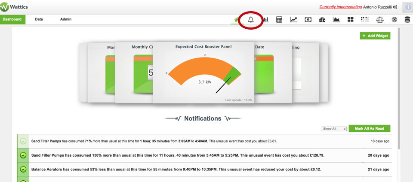Toggle read status of 71% Sand Filter Pumps notification
This screenshot has width=413, height=182.
click(x=23, y=141)
